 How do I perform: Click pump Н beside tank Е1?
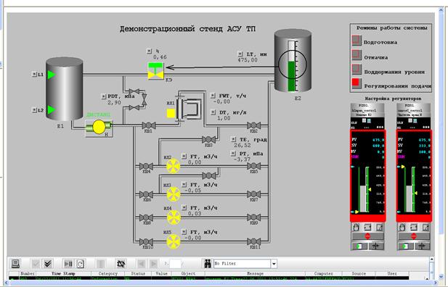tap(99, 128)
